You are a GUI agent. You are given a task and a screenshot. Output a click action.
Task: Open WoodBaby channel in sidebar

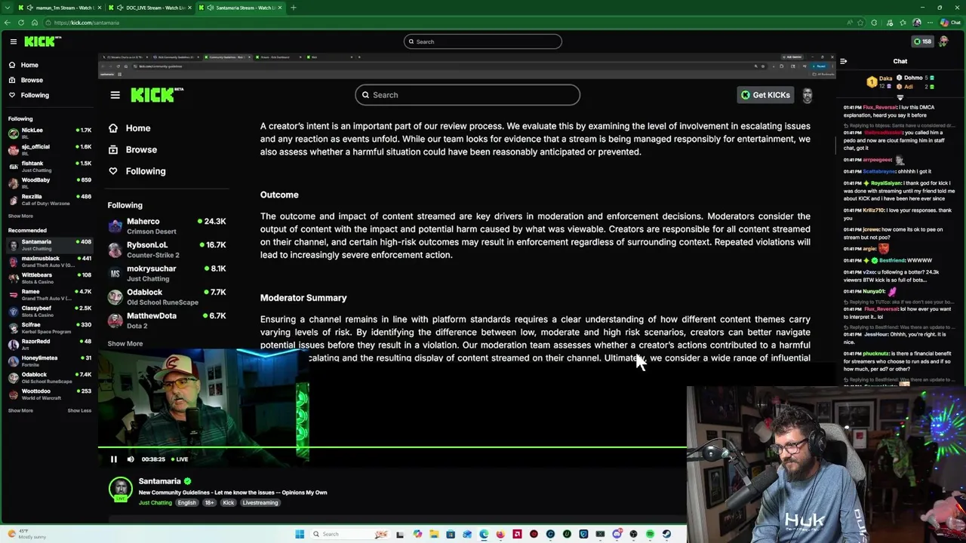(x=49, y=183)
